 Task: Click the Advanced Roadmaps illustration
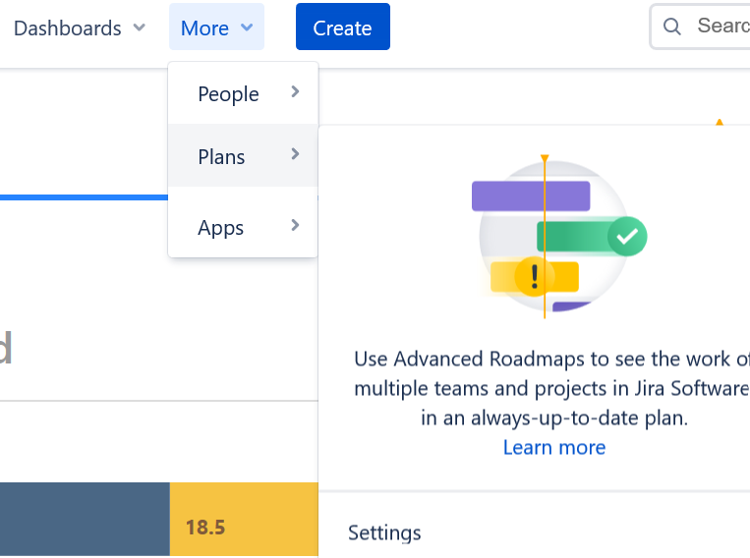click(559, 236)
